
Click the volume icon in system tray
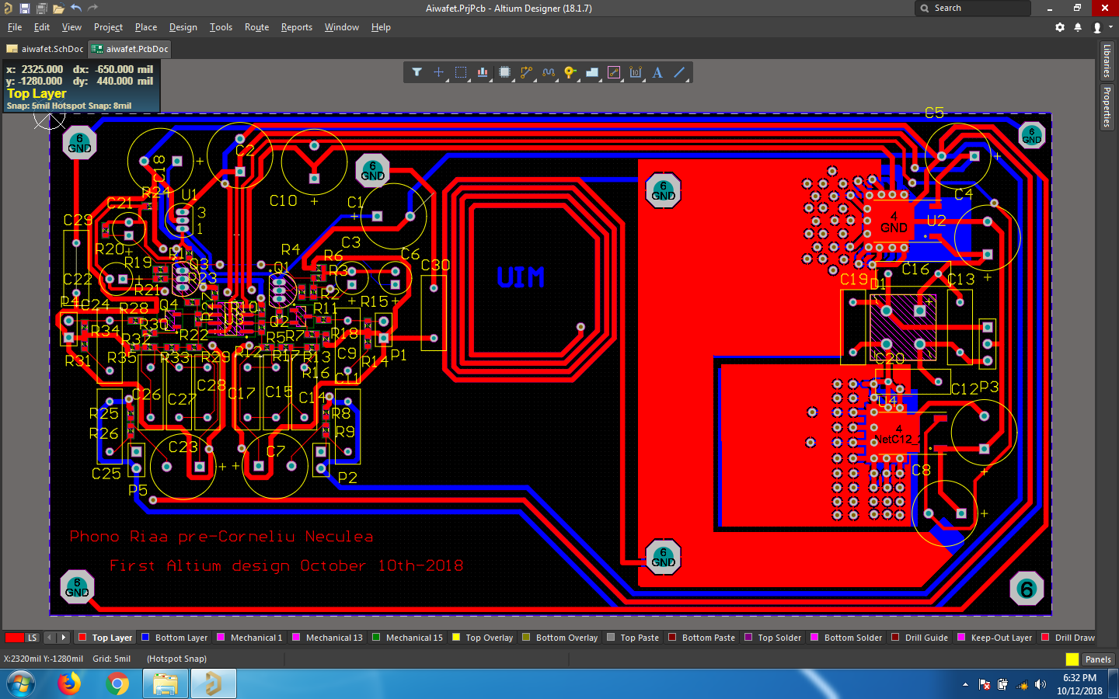[x=1041, y=684]
